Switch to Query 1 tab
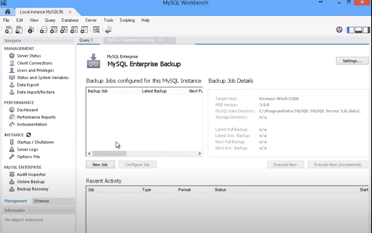 [x=86, y=40]
